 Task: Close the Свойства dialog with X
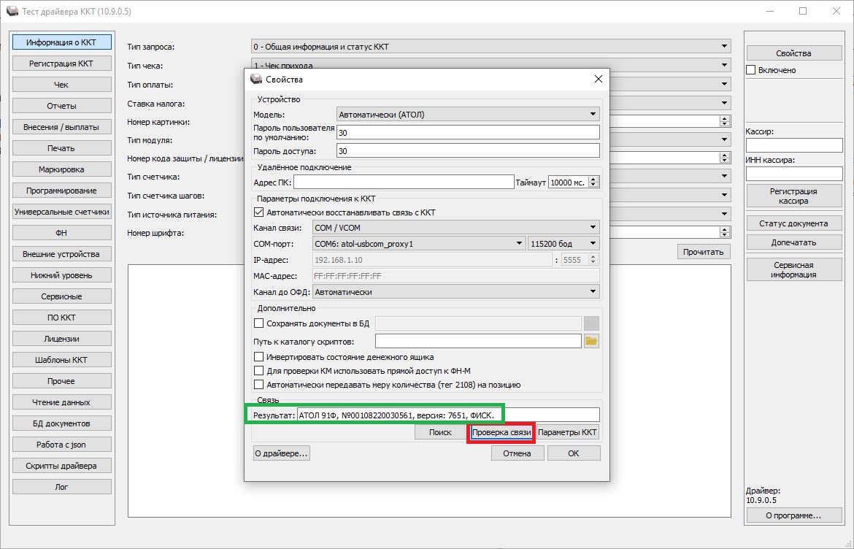598,79
